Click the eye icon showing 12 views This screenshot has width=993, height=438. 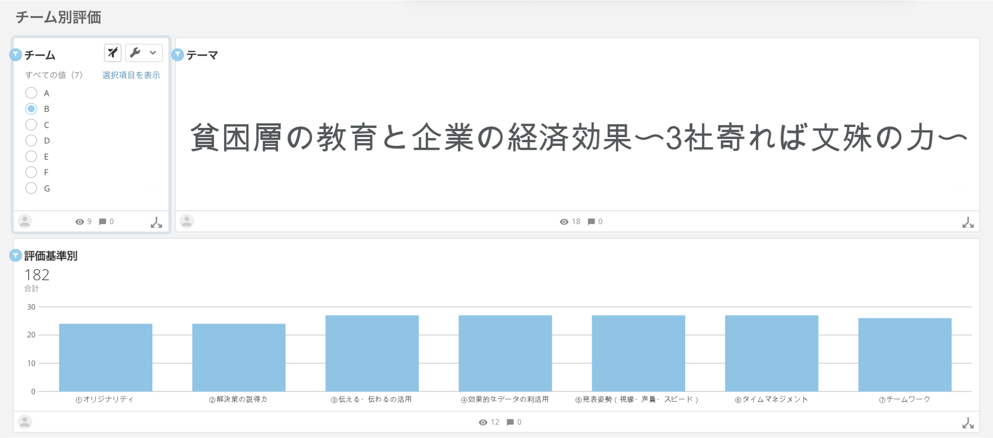(482, 422)
